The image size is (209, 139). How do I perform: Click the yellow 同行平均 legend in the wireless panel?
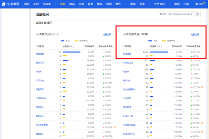[168, 41]
